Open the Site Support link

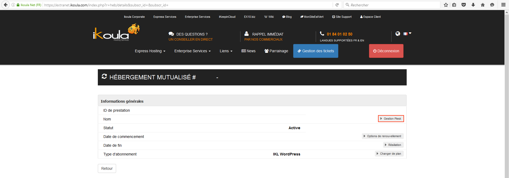point(342,17)
